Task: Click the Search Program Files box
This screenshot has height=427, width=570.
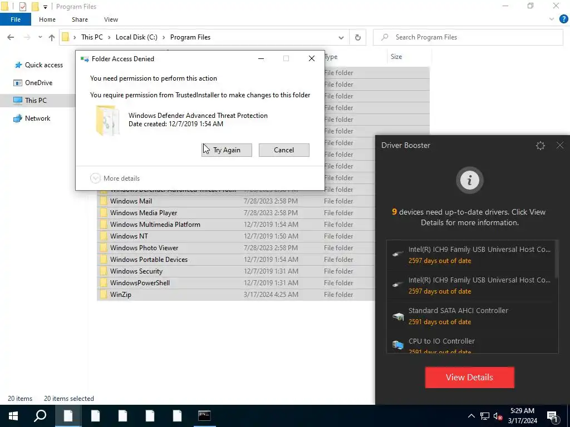Action: (468, 37)
